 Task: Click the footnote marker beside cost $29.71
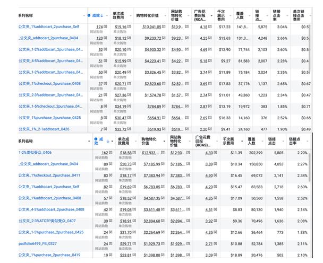click(x=134, y=243)
